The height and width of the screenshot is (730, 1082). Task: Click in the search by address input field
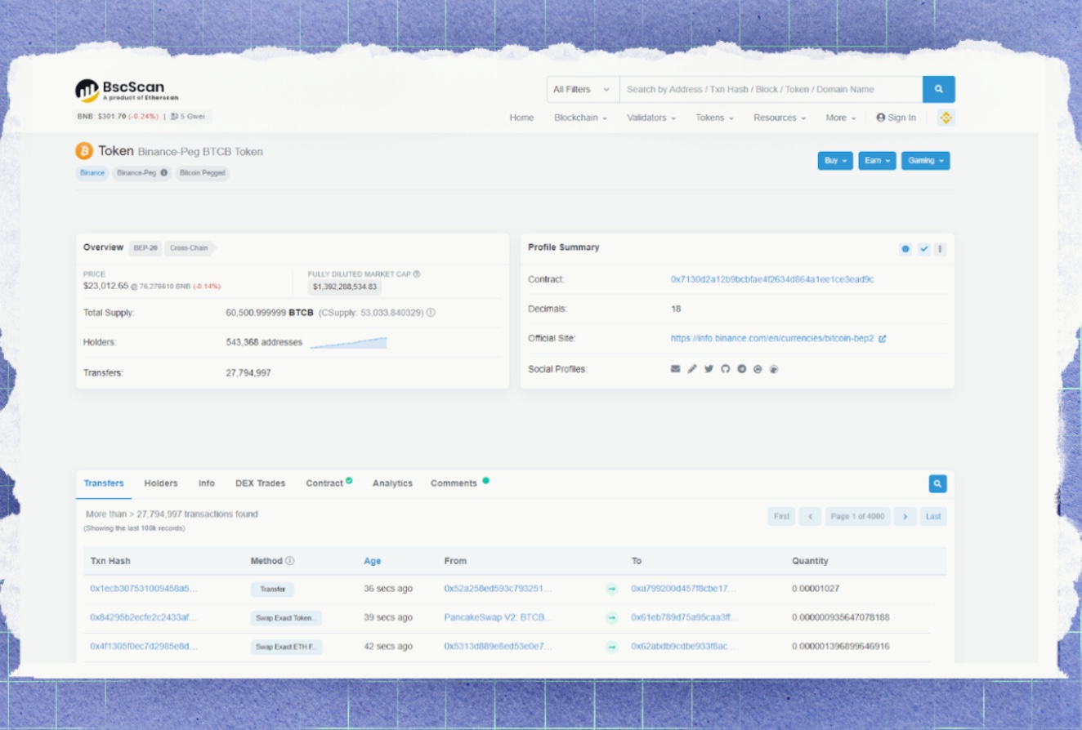pyautogui.click(x=771, y=89)
